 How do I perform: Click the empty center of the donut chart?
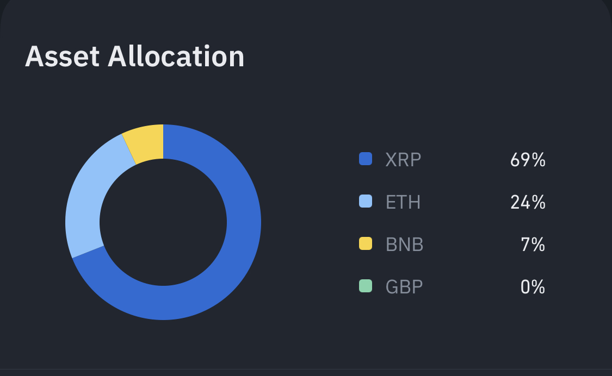point(163,222)
